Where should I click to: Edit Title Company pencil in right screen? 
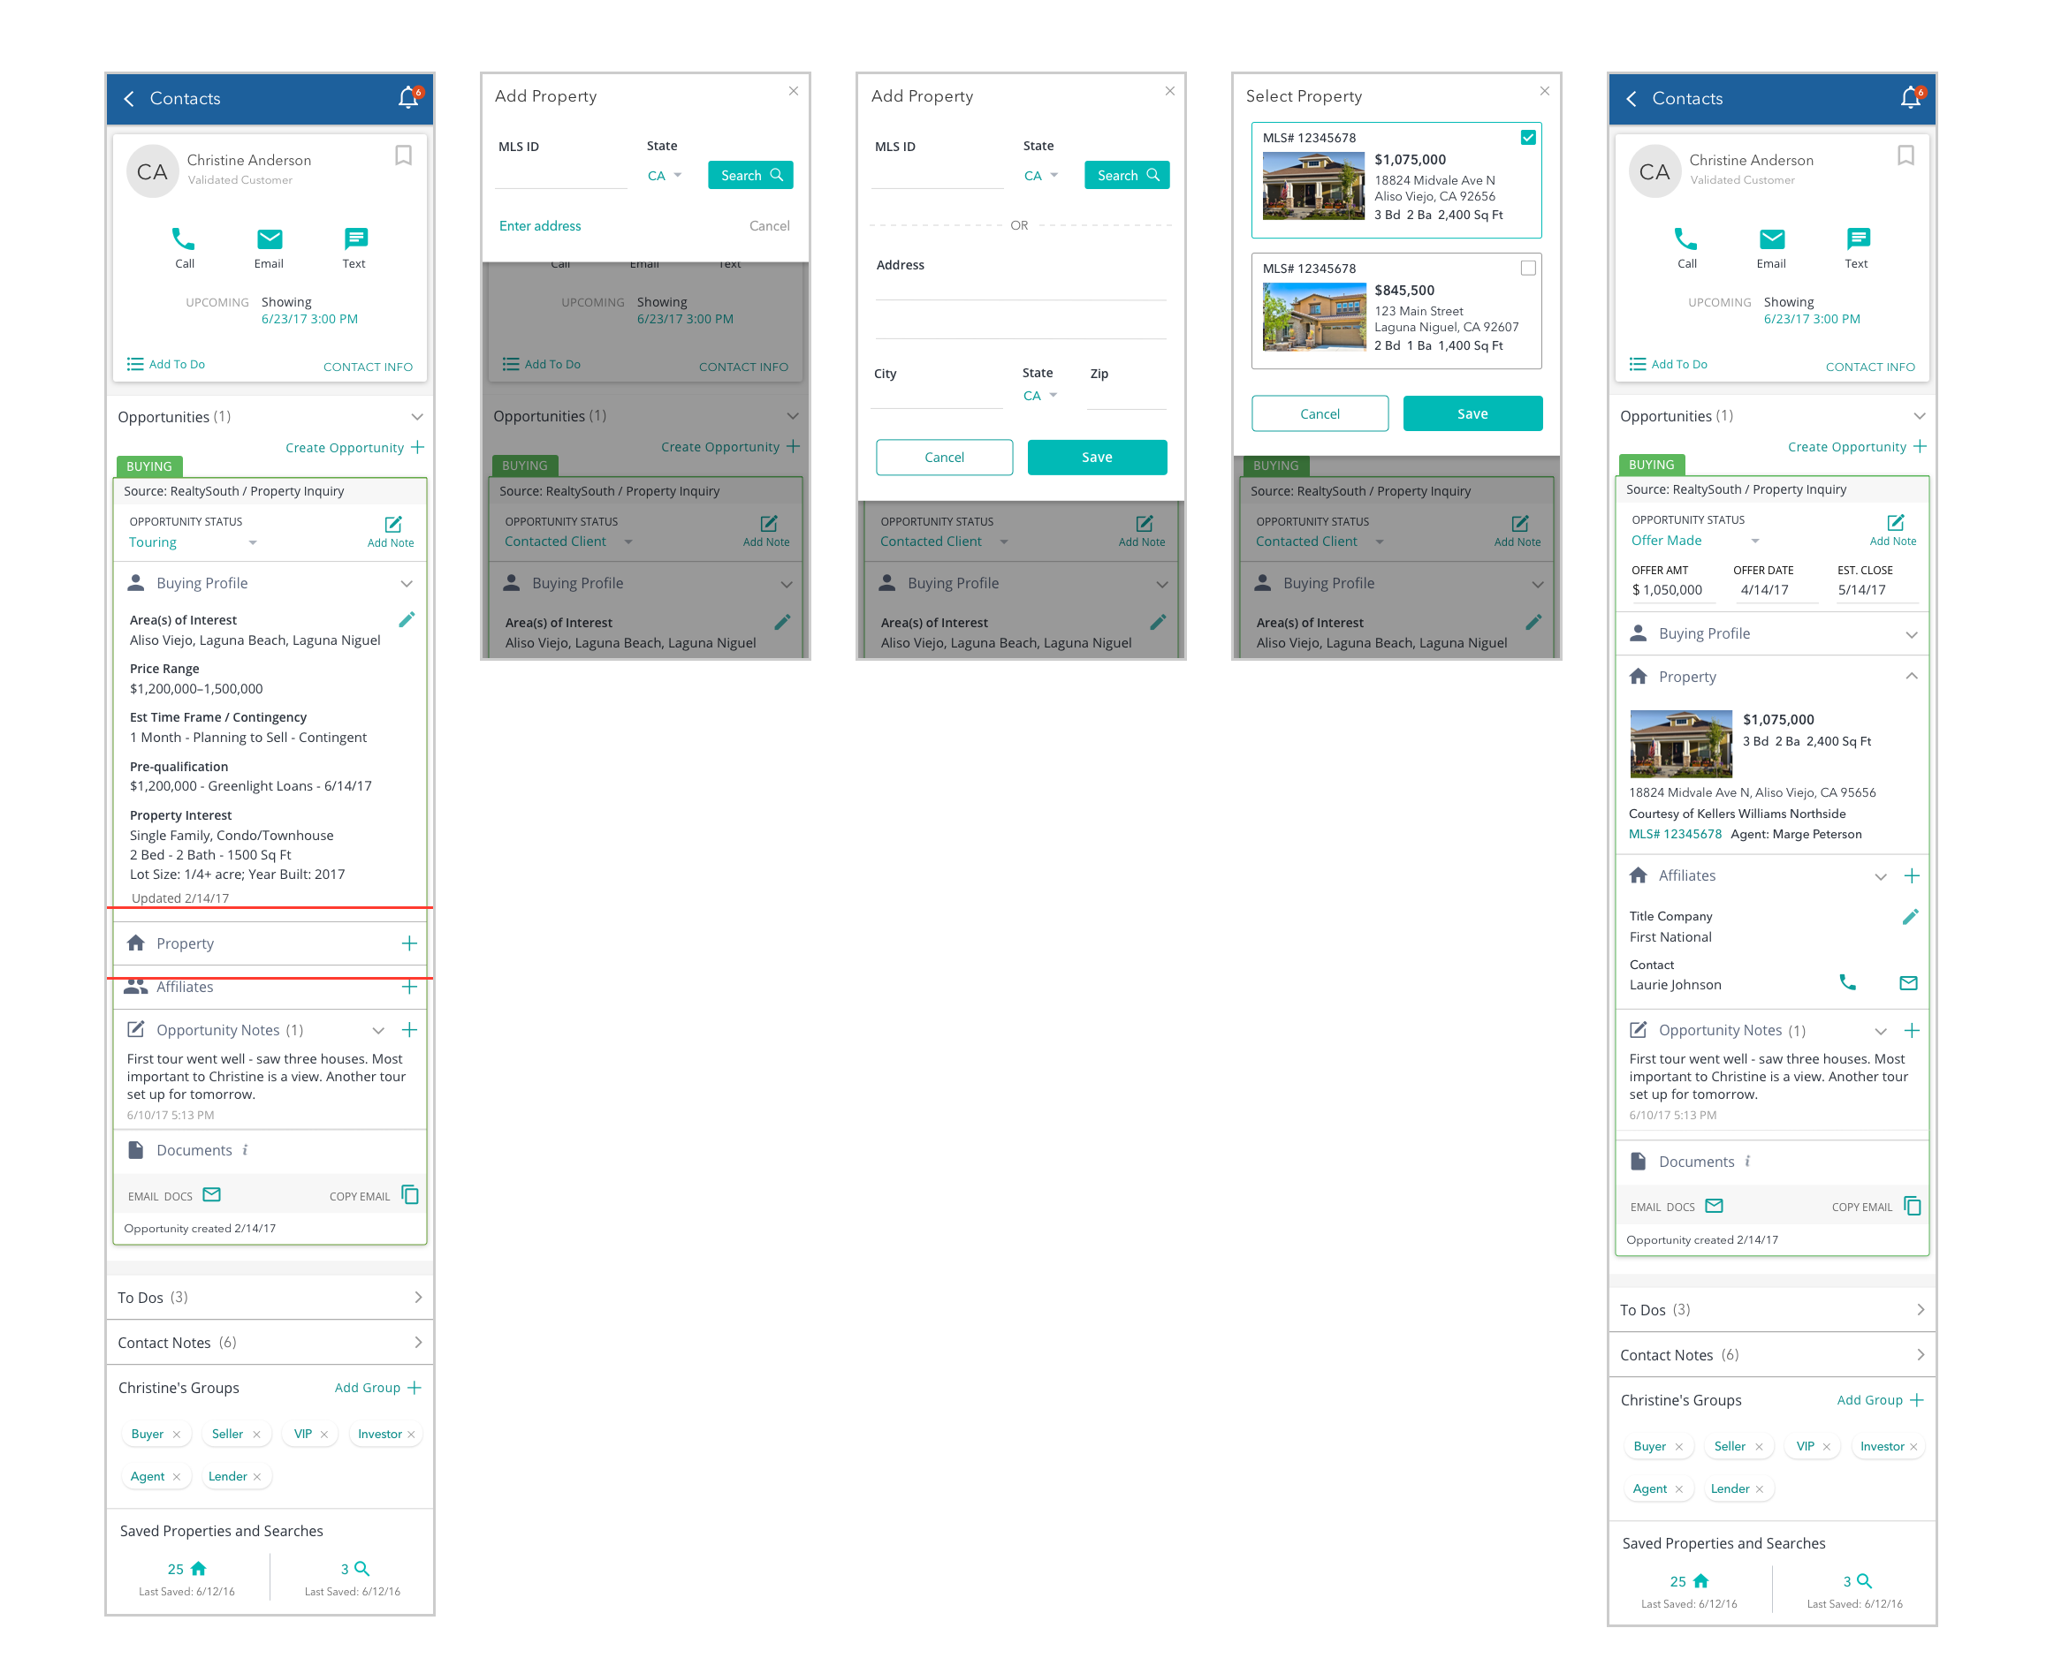point(1911,917)
